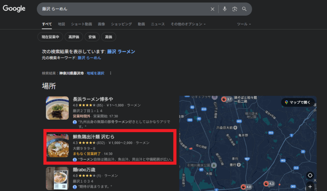Click the 3.7 rated ramen pin on map
The width and height of the screenshot is (327, 191).
click(226, 99)
